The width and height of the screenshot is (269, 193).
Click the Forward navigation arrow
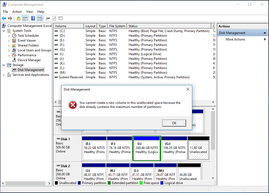(10, 18)
